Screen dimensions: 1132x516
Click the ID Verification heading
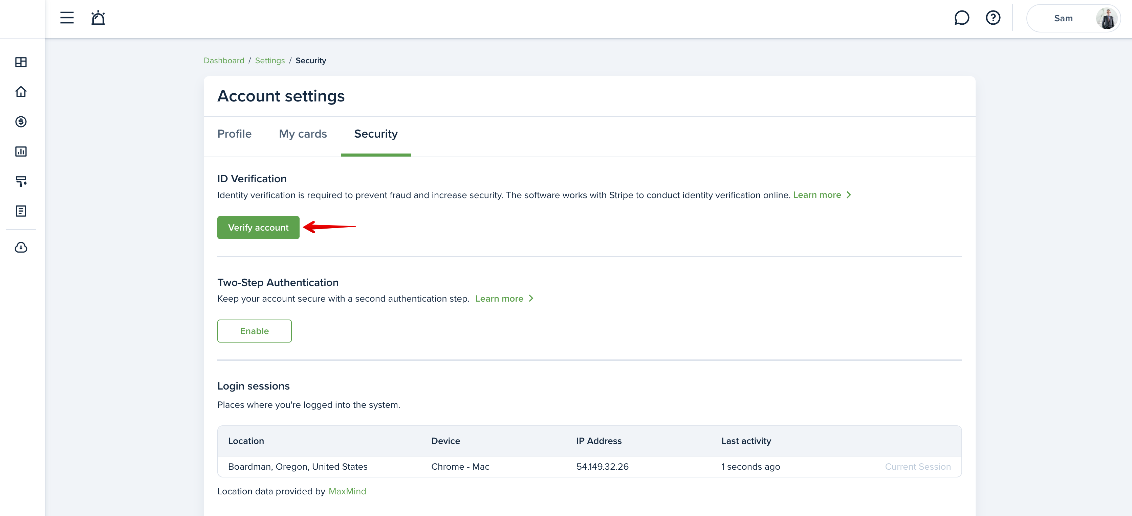(x=252, y=179)
